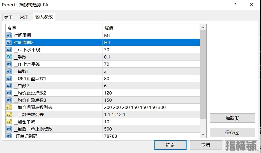Select the __手数 variable name

pyautogui.click(x=20, y=57)
